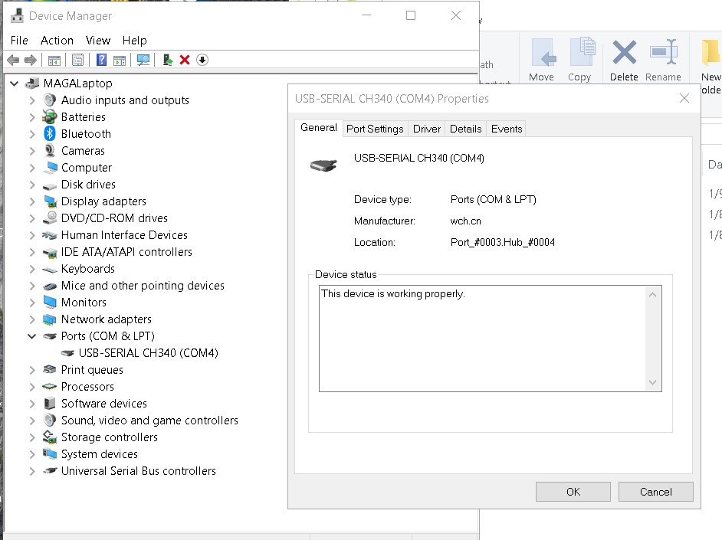722x540 pixels.
Task: Maximize the Device Manager window
Action: pyautogui.click(x=411, y=15)
